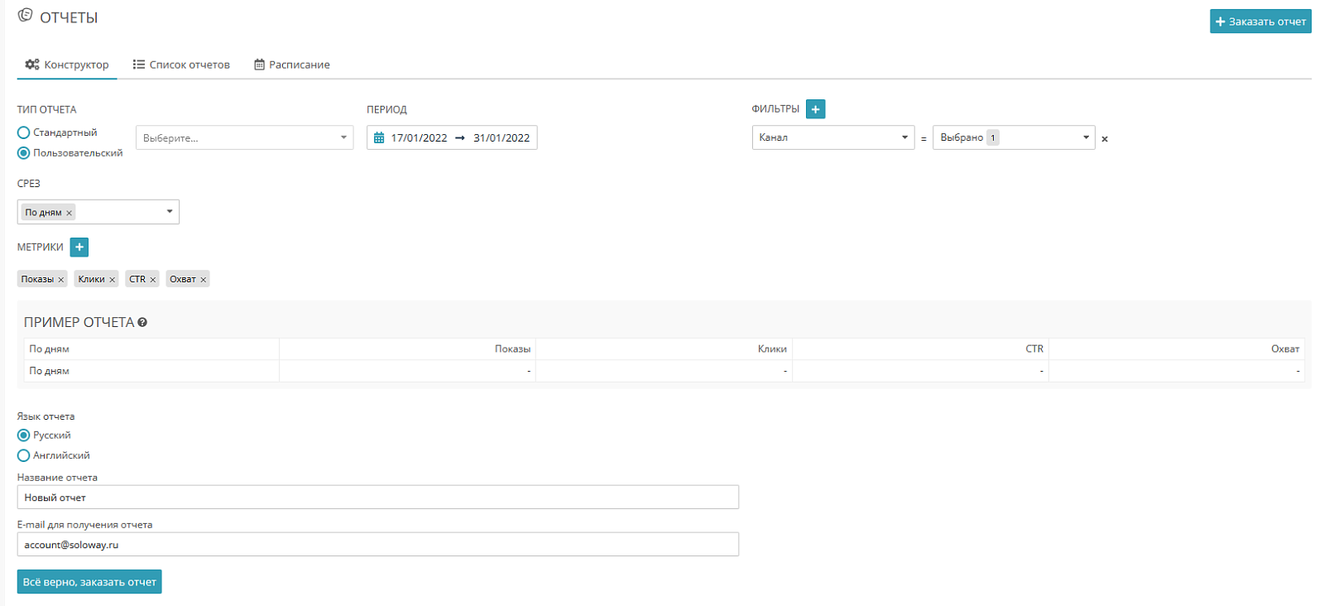Click the plus icon next to Метрики
Viewport: 1324px width, 606px height.
coord(79,247)
